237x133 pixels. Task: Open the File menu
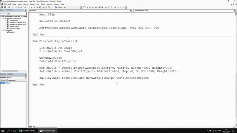(5, 4)
